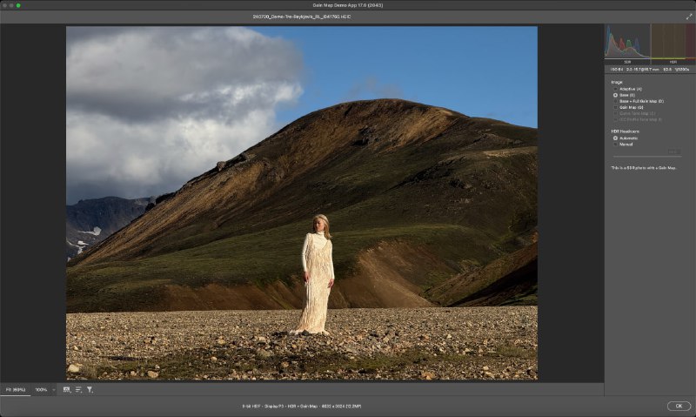Select the Base (B) image mode

tap(624, 95)
